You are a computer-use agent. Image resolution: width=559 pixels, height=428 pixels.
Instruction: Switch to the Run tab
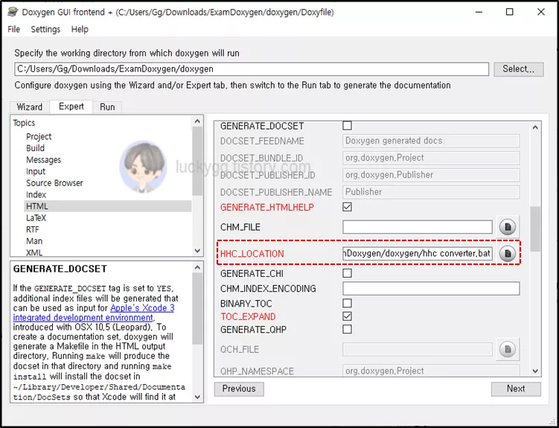coord(107,107)
